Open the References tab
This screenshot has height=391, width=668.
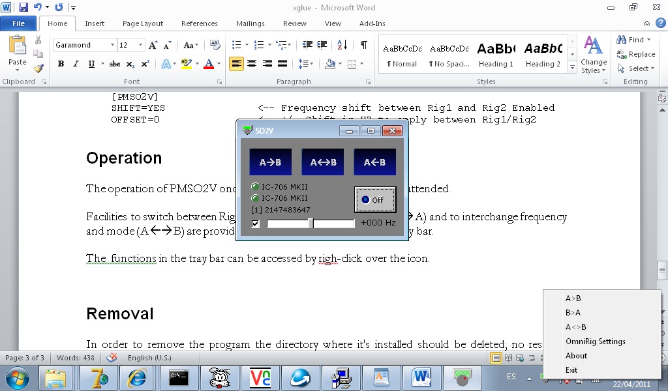(x=200, y=23)
